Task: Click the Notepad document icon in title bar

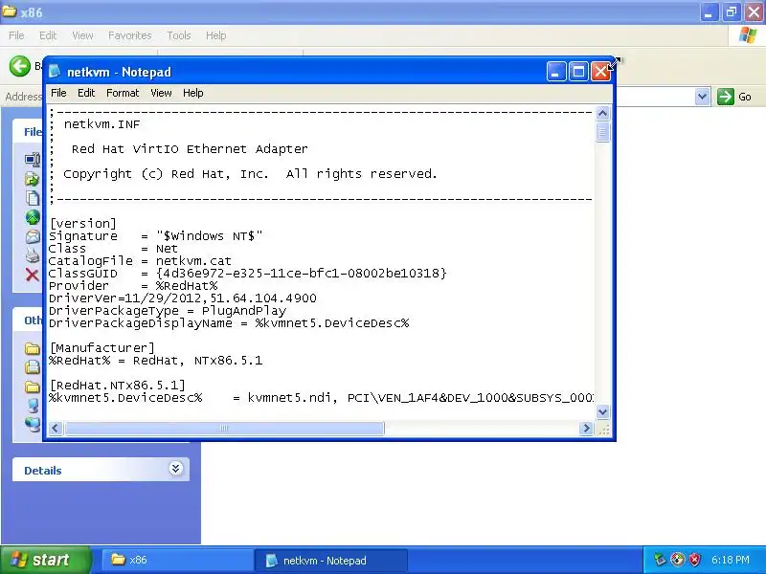Action: 55,71
